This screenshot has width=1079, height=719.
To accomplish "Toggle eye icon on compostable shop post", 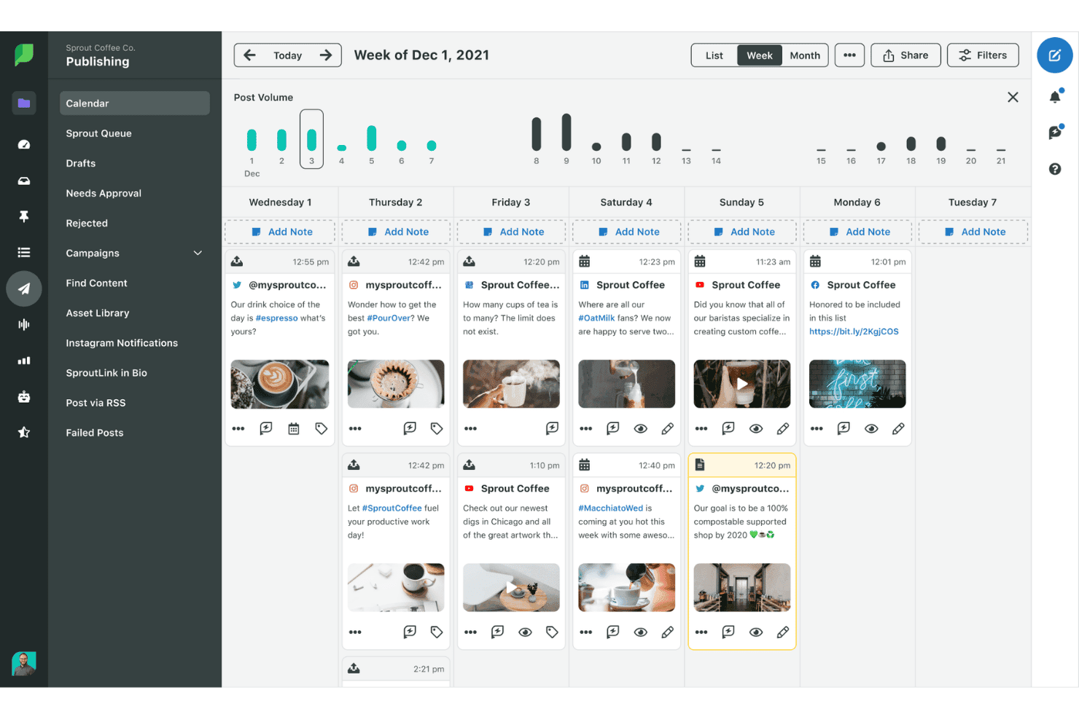I will (756, 632).
